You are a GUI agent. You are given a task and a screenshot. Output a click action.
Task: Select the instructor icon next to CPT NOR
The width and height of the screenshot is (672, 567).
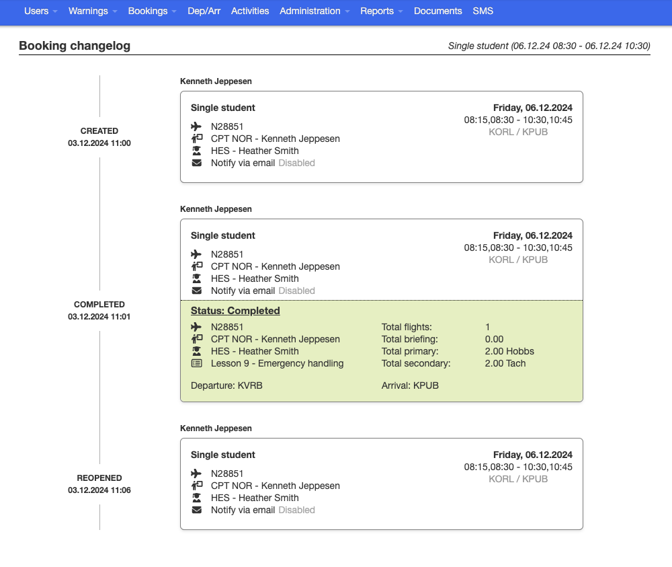point(197,139)
